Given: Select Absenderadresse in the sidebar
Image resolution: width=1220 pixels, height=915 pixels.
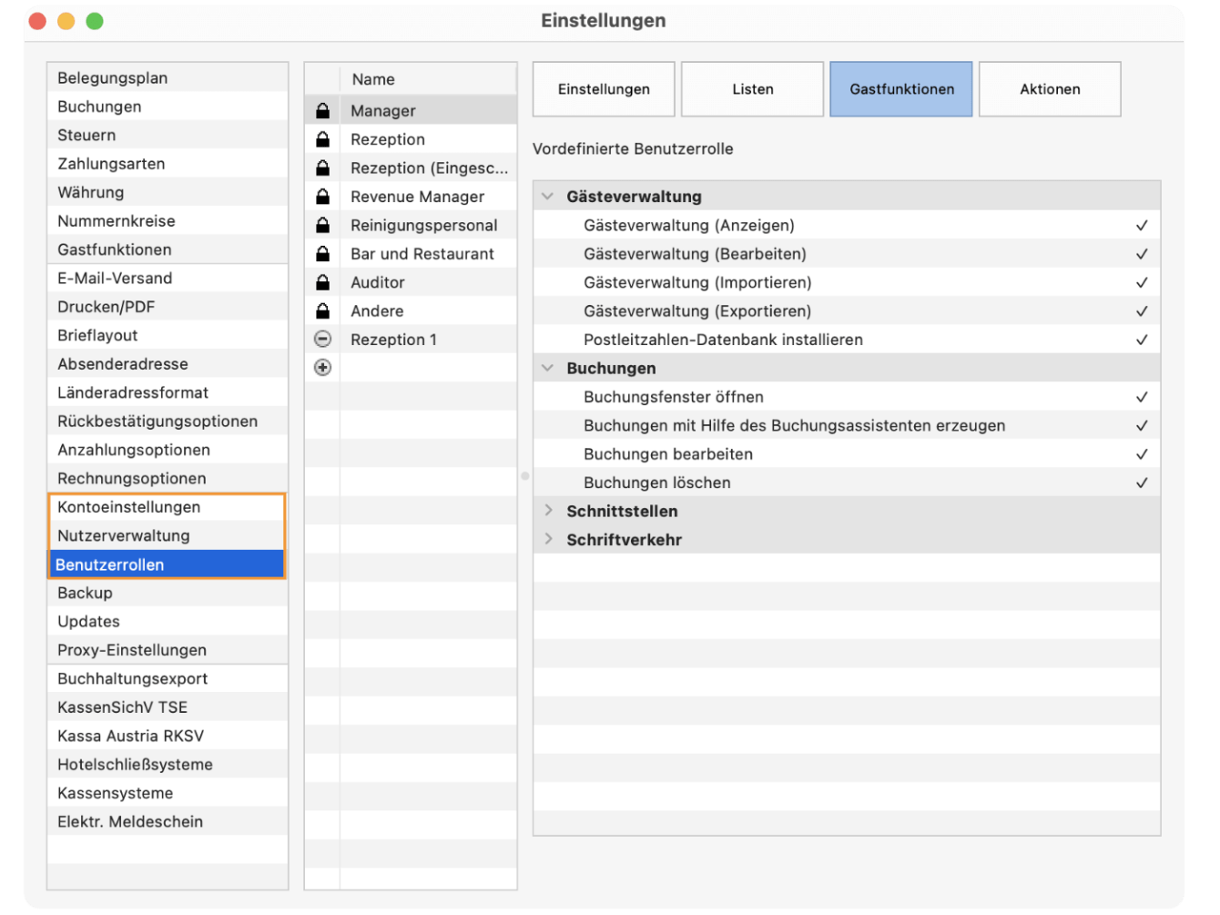Looking at the screenshot, I should click(x=168, y=364).
